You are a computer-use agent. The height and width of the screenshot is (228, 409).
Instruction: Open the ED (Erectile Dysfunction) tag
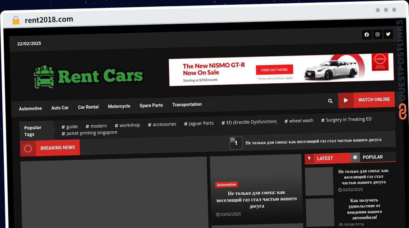tap(249, 122)
